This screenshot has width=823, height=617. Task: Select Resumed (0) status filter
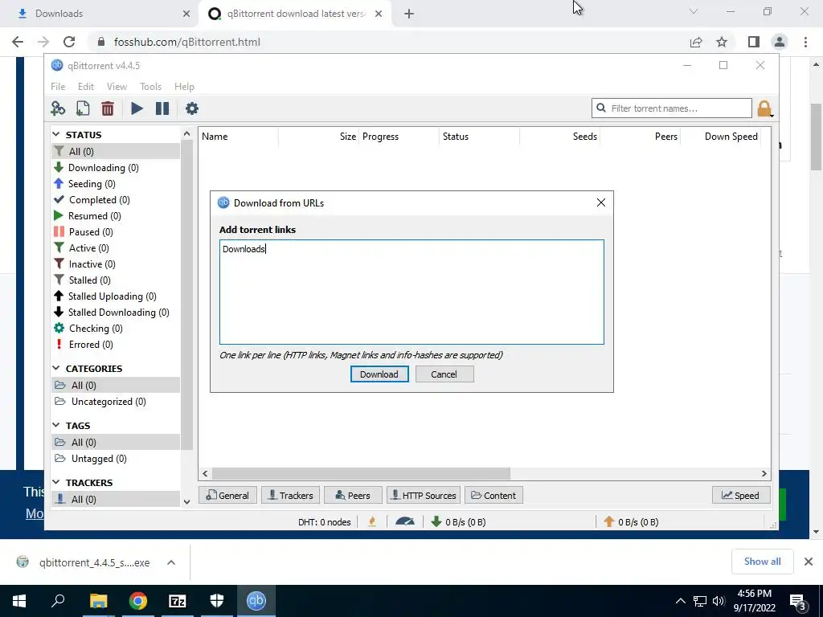95,215
